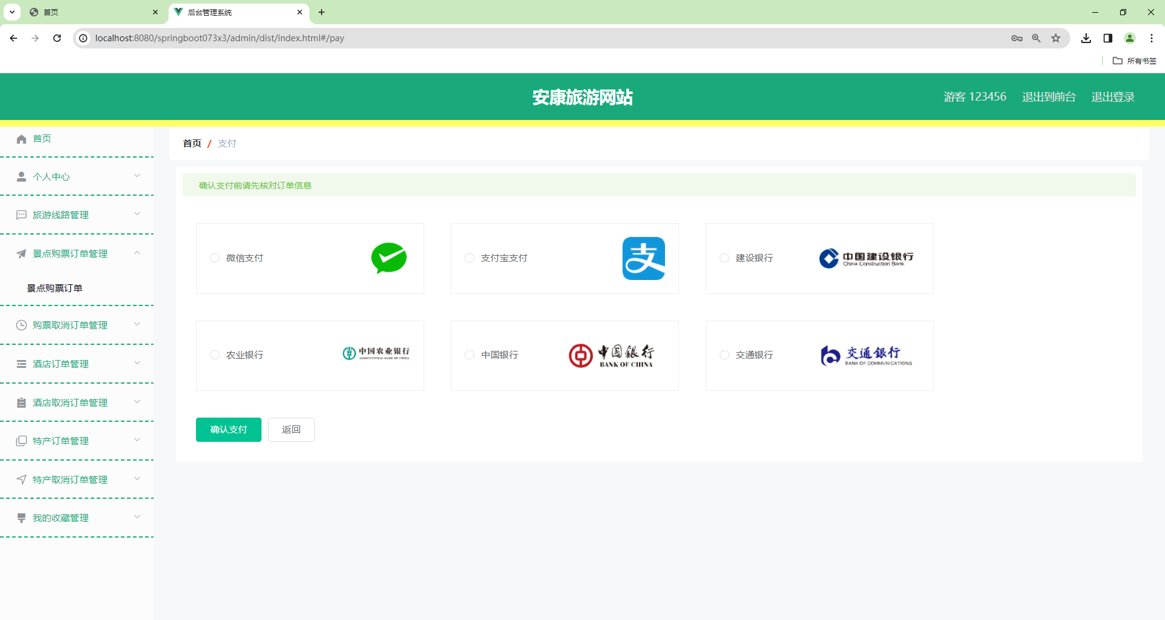Image resolution: width=1165 pixels, height=620 pixels.
Task: Expand 酒店取消订单管理 with its chevron
Action: (137, 402)
